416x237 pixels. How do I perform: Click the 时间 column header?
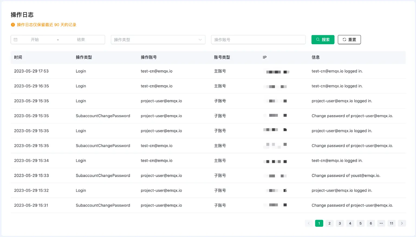[x=18, y=57]
